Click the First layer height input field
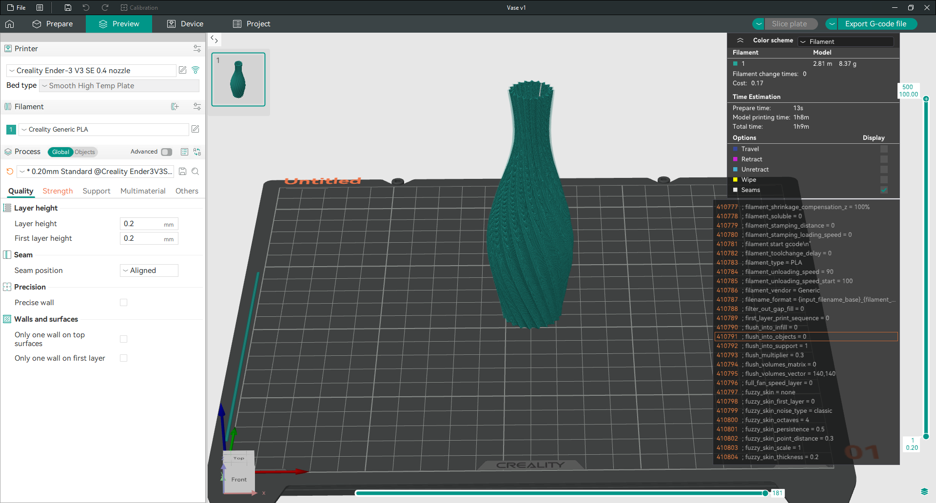Viewport: 936px width, 503px height. (149, 238)
